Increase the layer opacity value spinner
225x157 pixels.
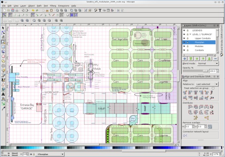coord(218,70)
